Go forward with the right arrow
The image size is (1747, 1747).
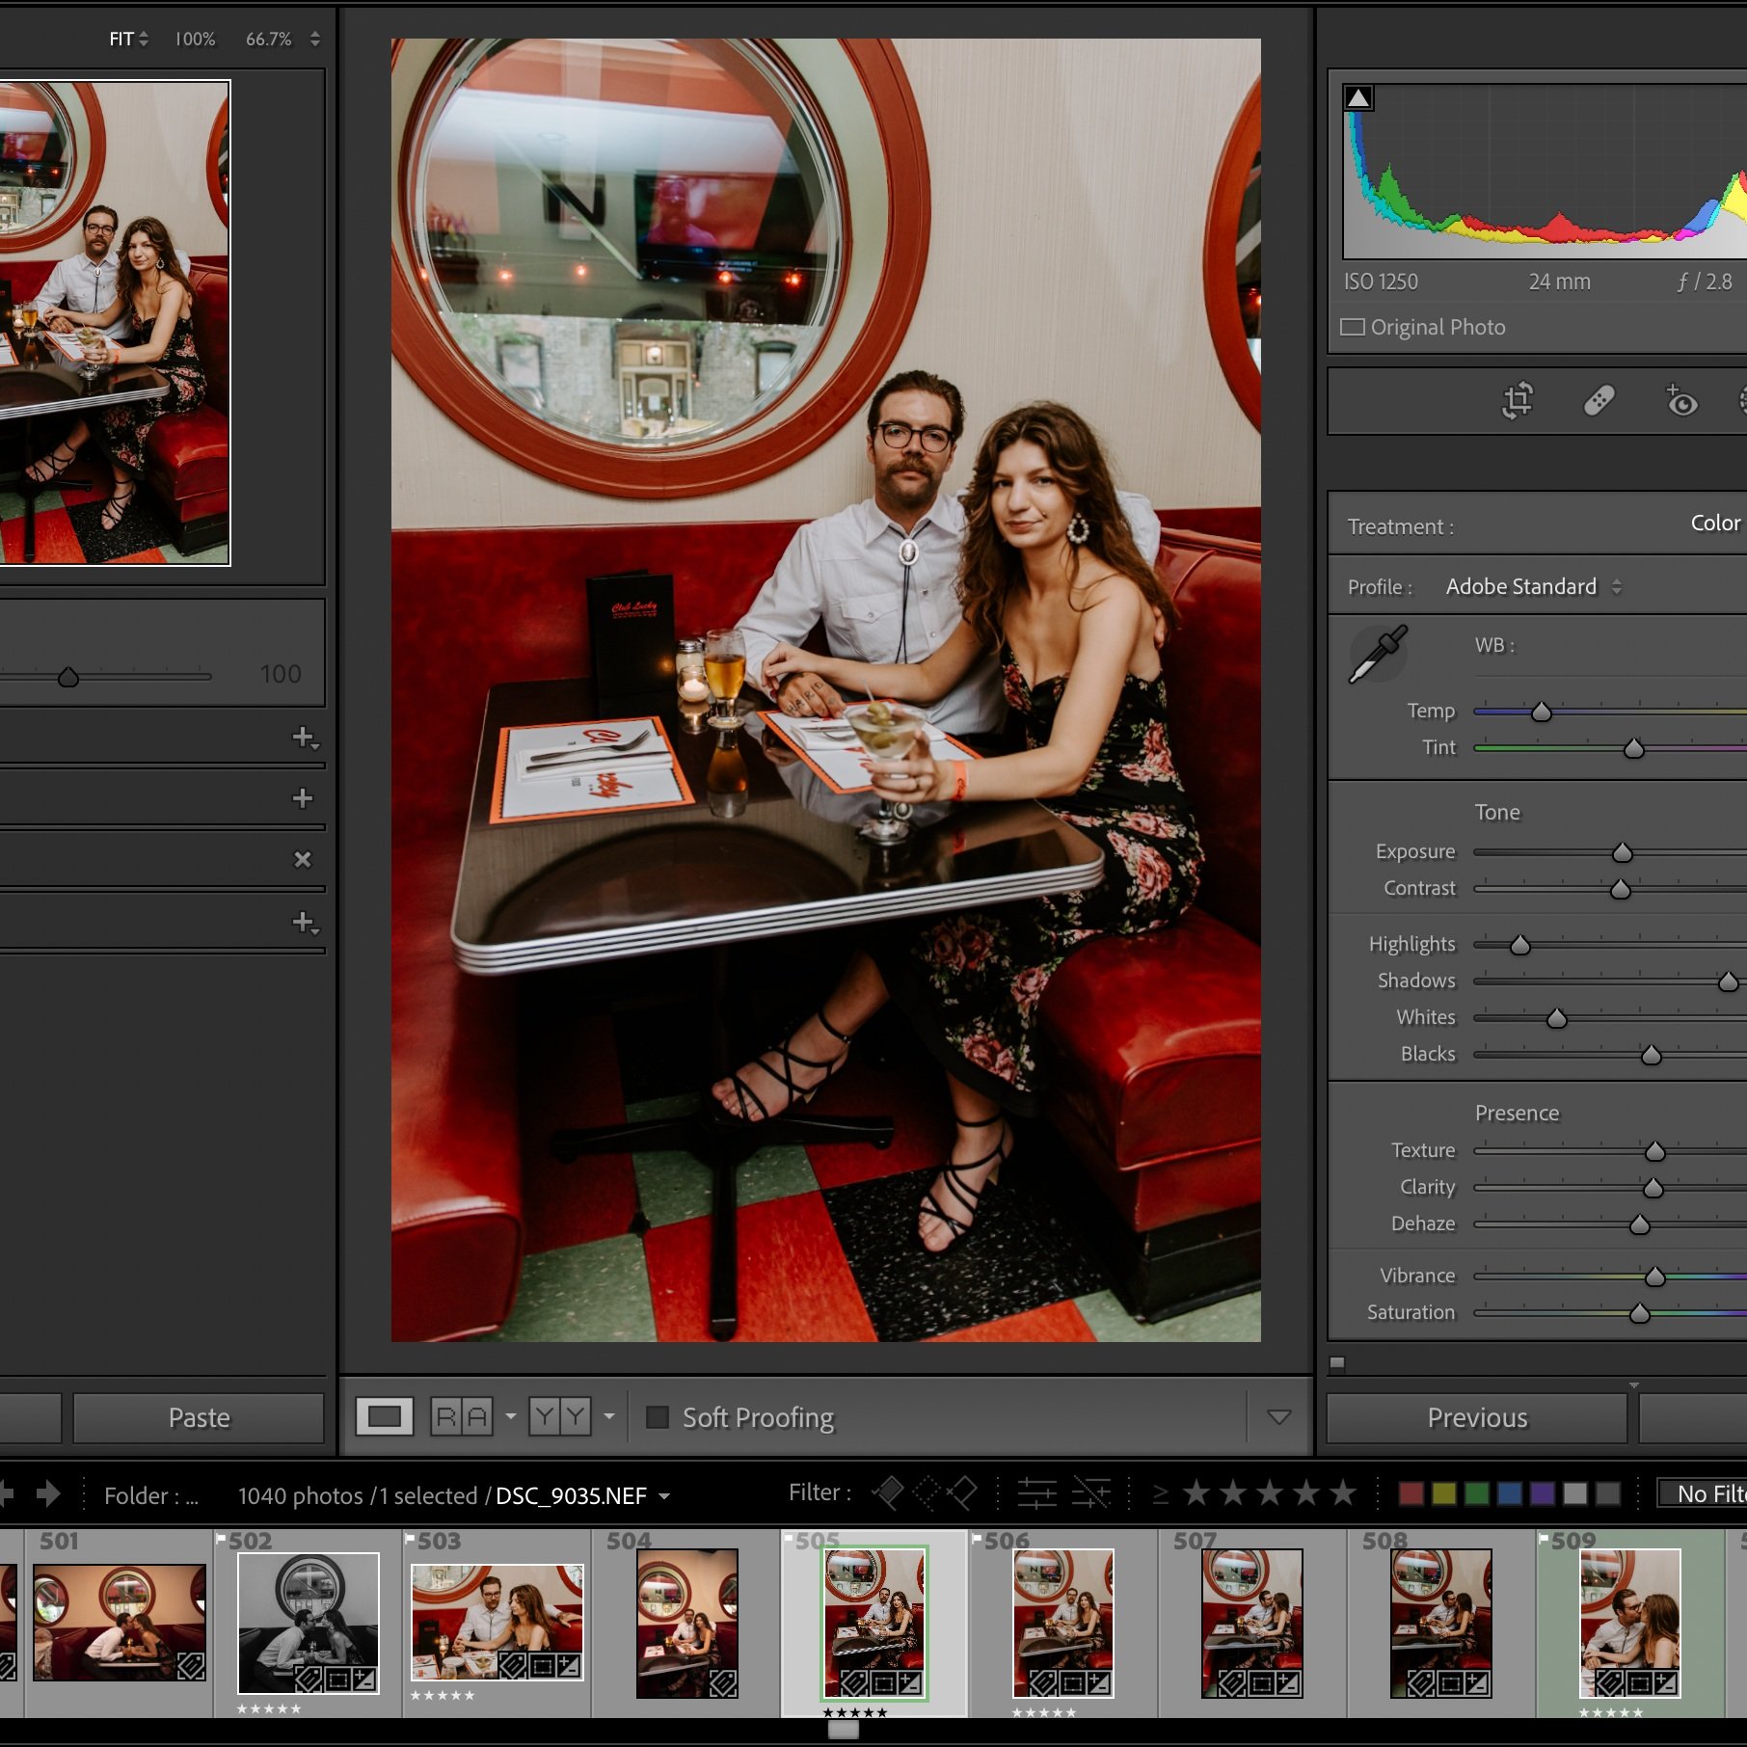pyautogui.click(x=48, y=1494)
